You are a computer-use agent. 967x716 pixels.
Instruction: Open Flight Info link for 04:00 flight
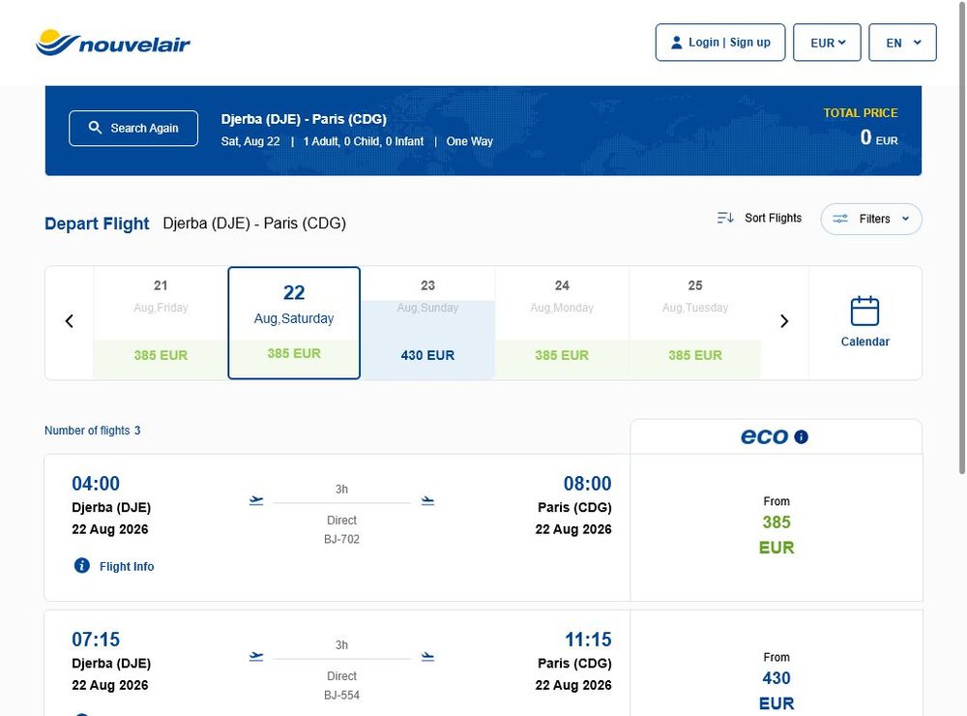click(x=127, y=566)
